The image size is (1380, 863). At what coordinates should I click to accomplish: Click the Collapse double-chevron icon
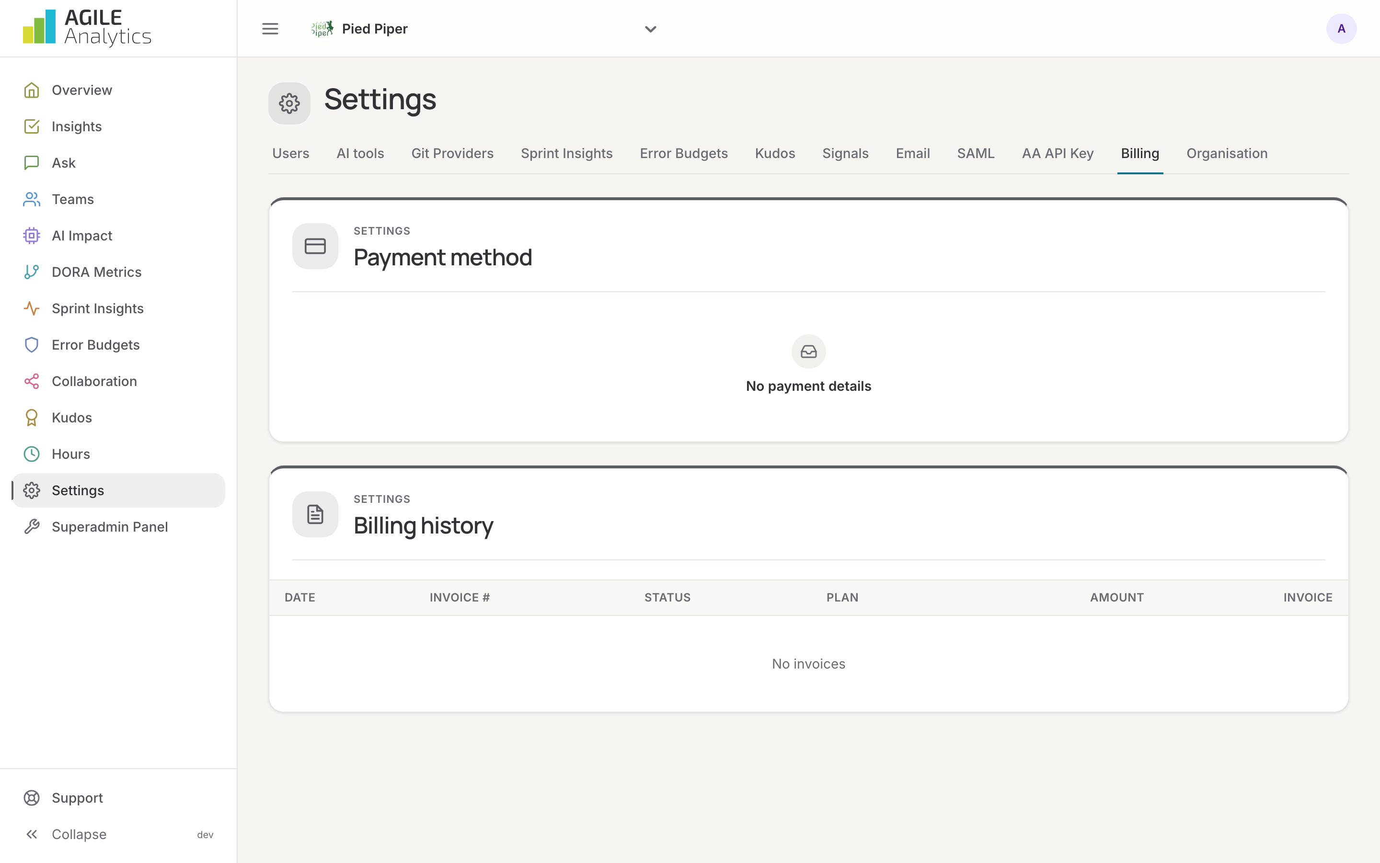pyautogui.click(x=32, y=834)
